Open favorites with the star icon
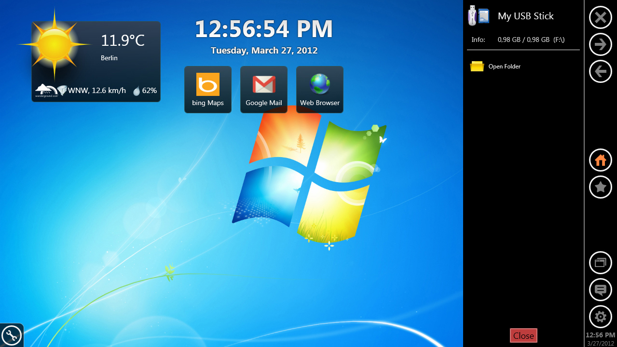Screen dimensions: 617x347 coord(601,187)
